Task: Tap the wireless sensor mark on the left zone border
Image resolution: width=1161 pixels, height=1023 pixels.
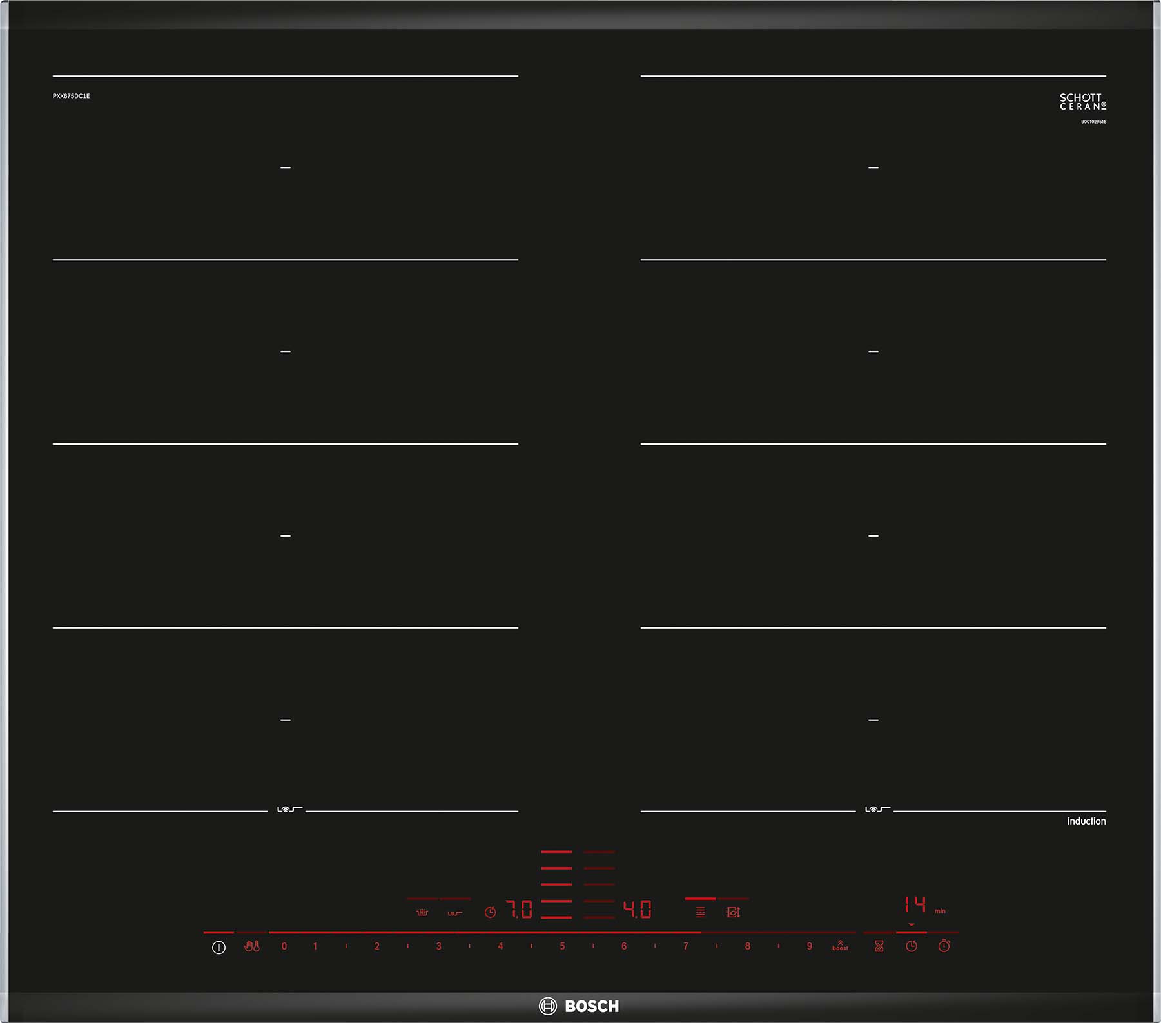Action: (289, 809)
